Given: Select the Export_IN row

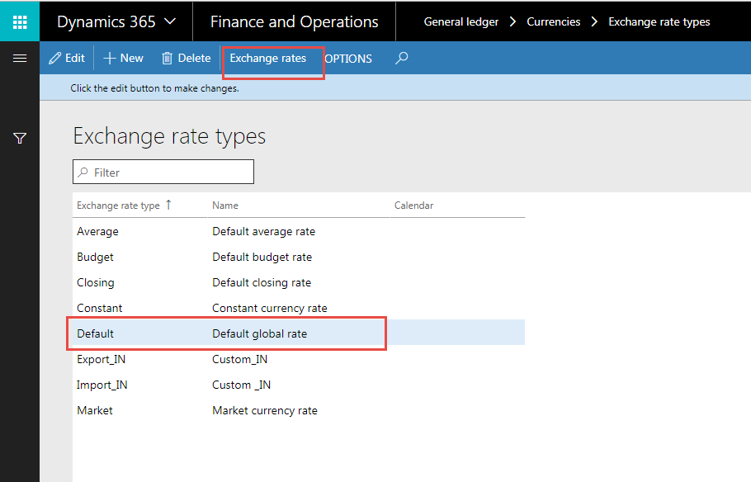Looking at the screenshot, I should coord(102,359).
